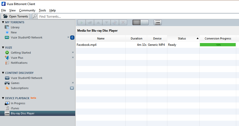Image resolution: width=239 pixels, height=126 pixels.
Task: Click the green Getting Started play icon
Action: tap(7, 53)
